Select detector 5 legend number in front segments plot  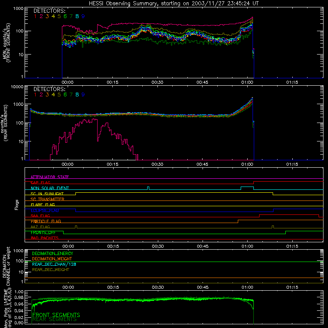pos(59,16)
